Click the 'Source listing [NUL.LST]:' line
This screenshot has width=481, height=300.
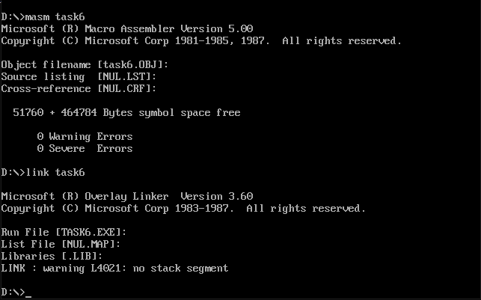(x=79, y=77)
